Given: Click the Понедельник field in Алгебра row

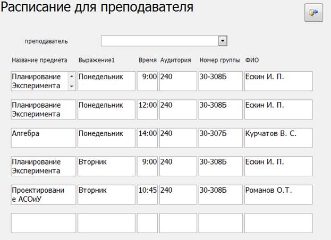Looking at the screenshot, I should pyautogui.click(x=106, y=138).
